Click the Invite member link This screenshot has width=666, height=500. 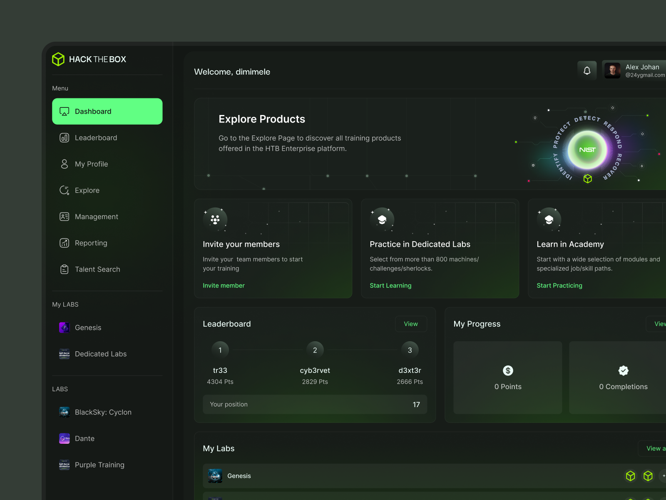click(x=224, y=285)
